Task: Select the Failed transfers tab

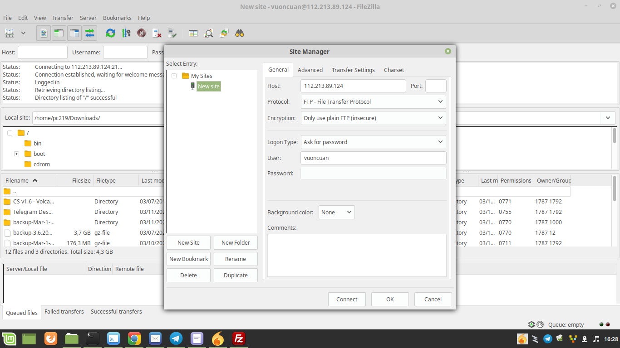Action: pyautogui.click(x=64, y=311)
